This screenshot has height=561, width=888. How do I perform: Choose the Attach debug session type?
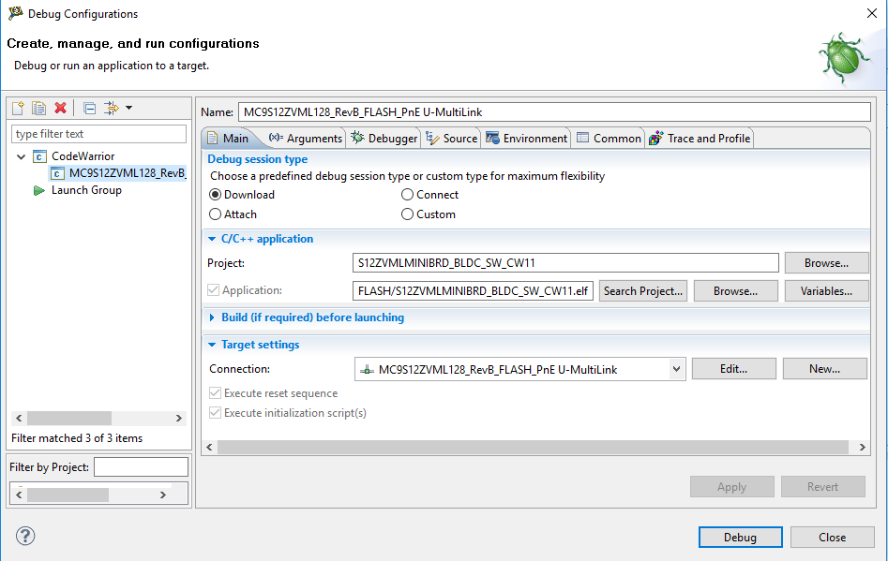216,214
